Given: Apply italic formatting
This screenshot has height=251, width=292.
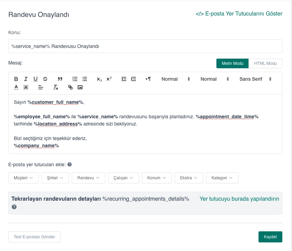Looking at the screenshot, I should point(26,79).
